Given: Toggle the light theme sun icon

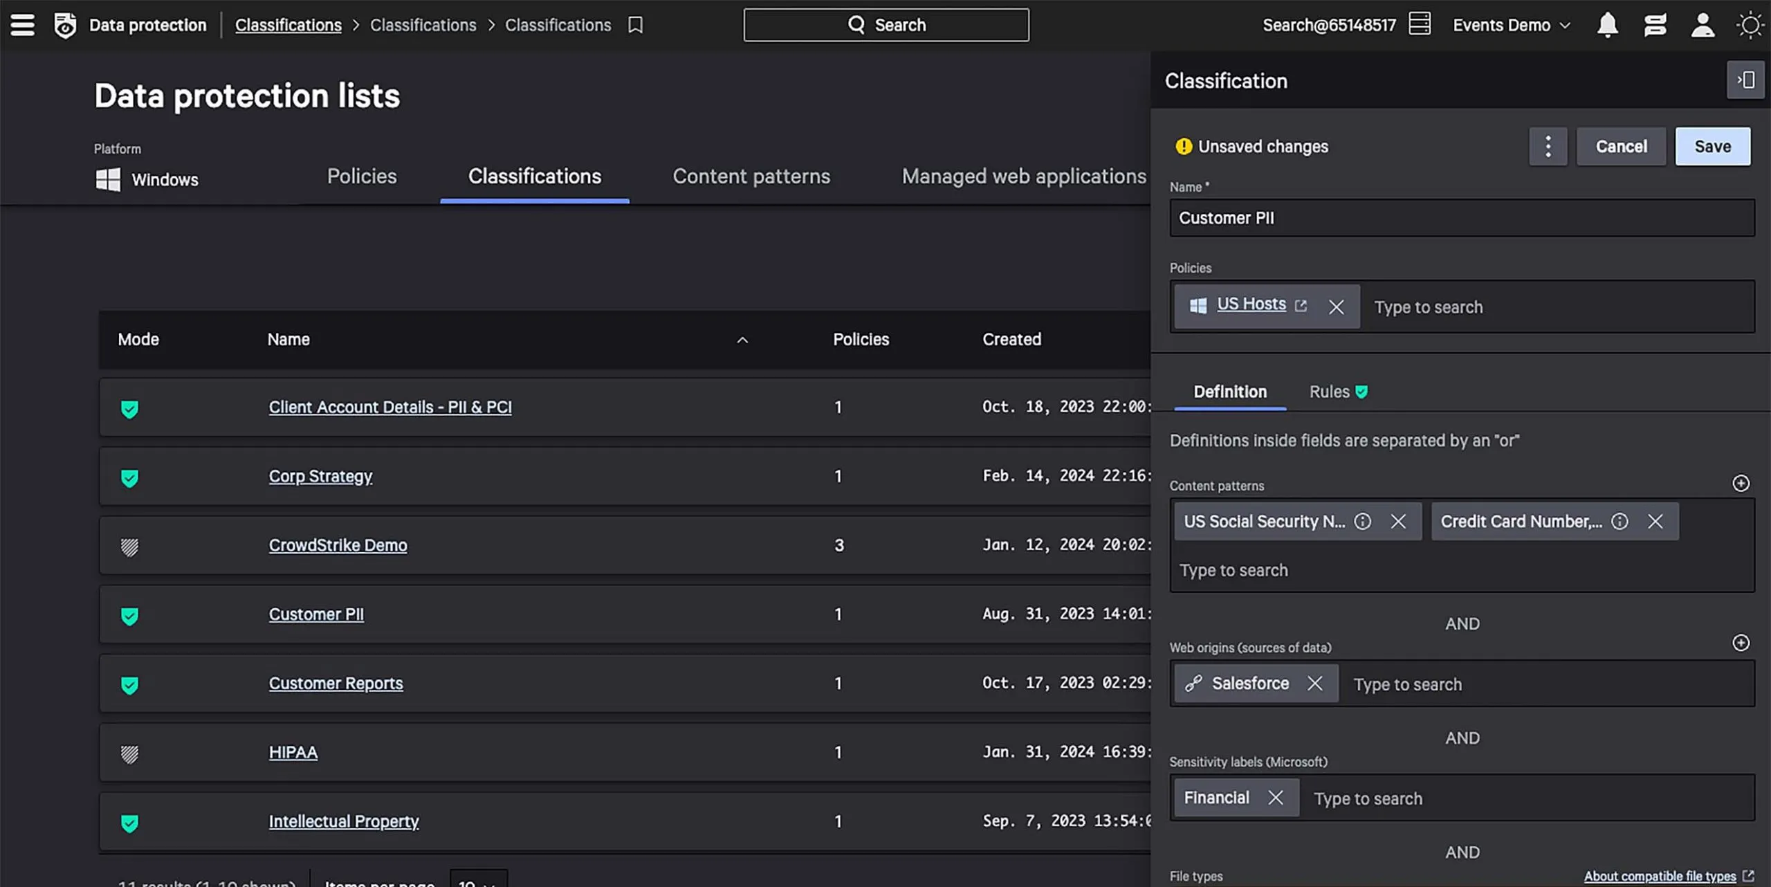Looking at the screenshot, I should [1750, 25].
